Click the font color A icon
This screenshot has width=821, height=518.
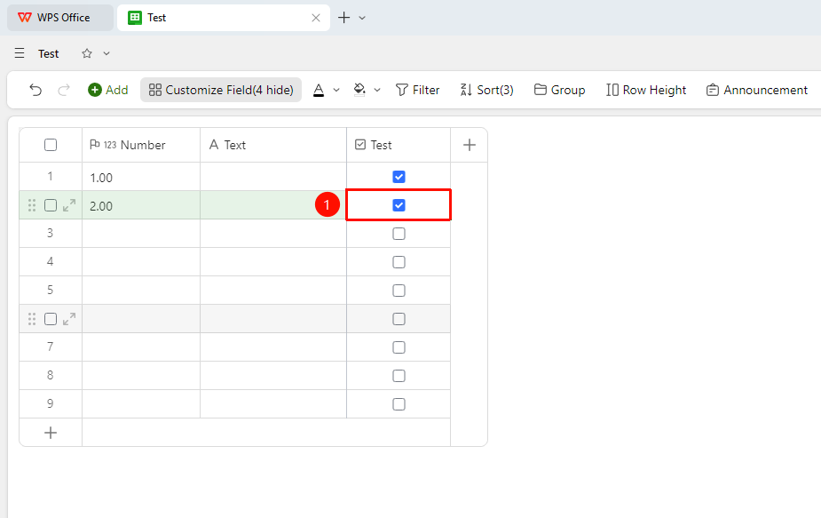tap(319, 90)
